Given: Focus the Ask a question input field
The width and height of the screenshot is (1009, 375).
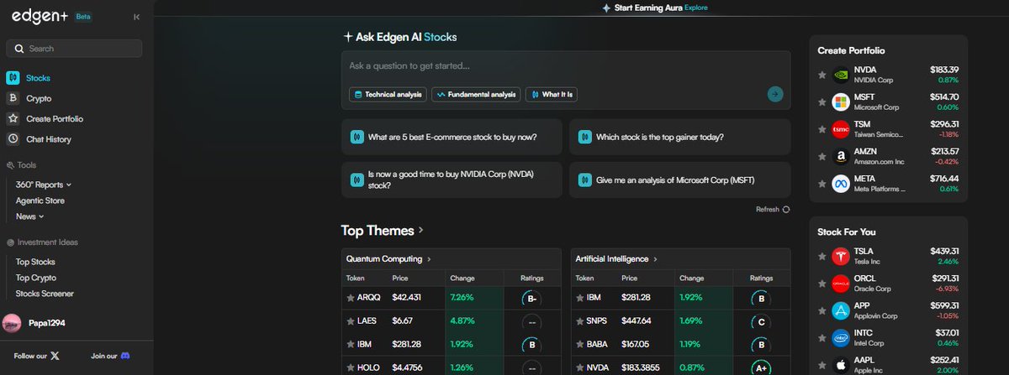Looking at the screenshot, I should 565,65.
